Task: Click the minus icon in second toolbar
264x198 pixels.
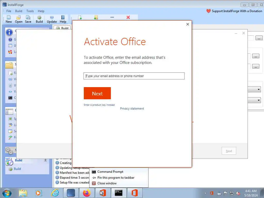Action: pos(112,17)
